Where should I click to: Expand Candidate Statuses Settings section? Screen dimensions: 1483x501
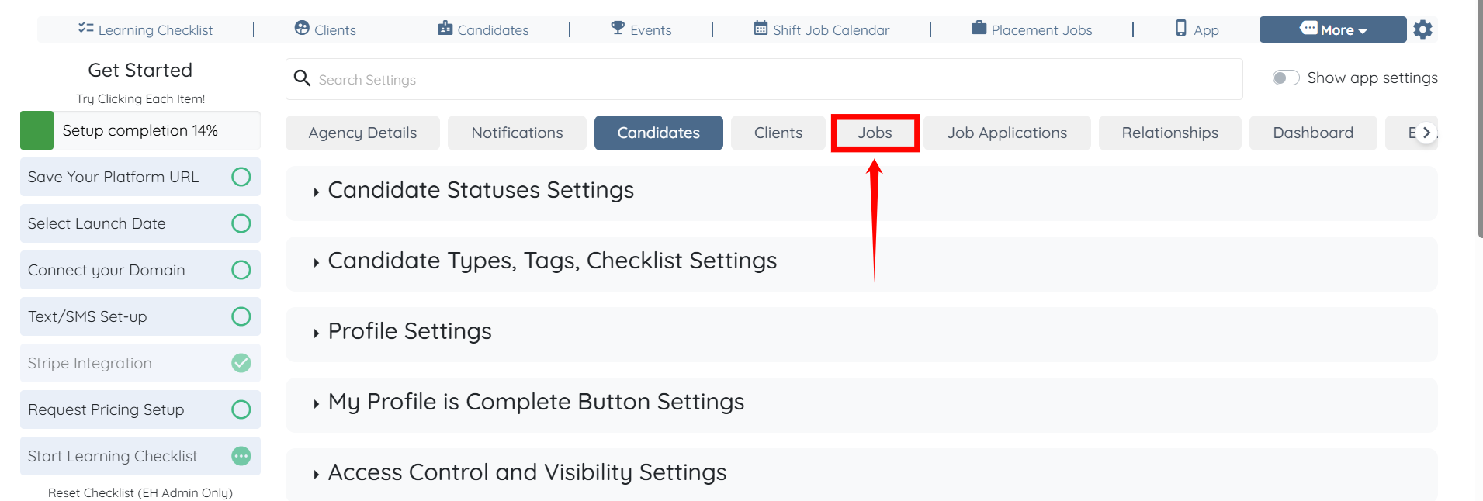pyautogui.click(x=480, y=191)
